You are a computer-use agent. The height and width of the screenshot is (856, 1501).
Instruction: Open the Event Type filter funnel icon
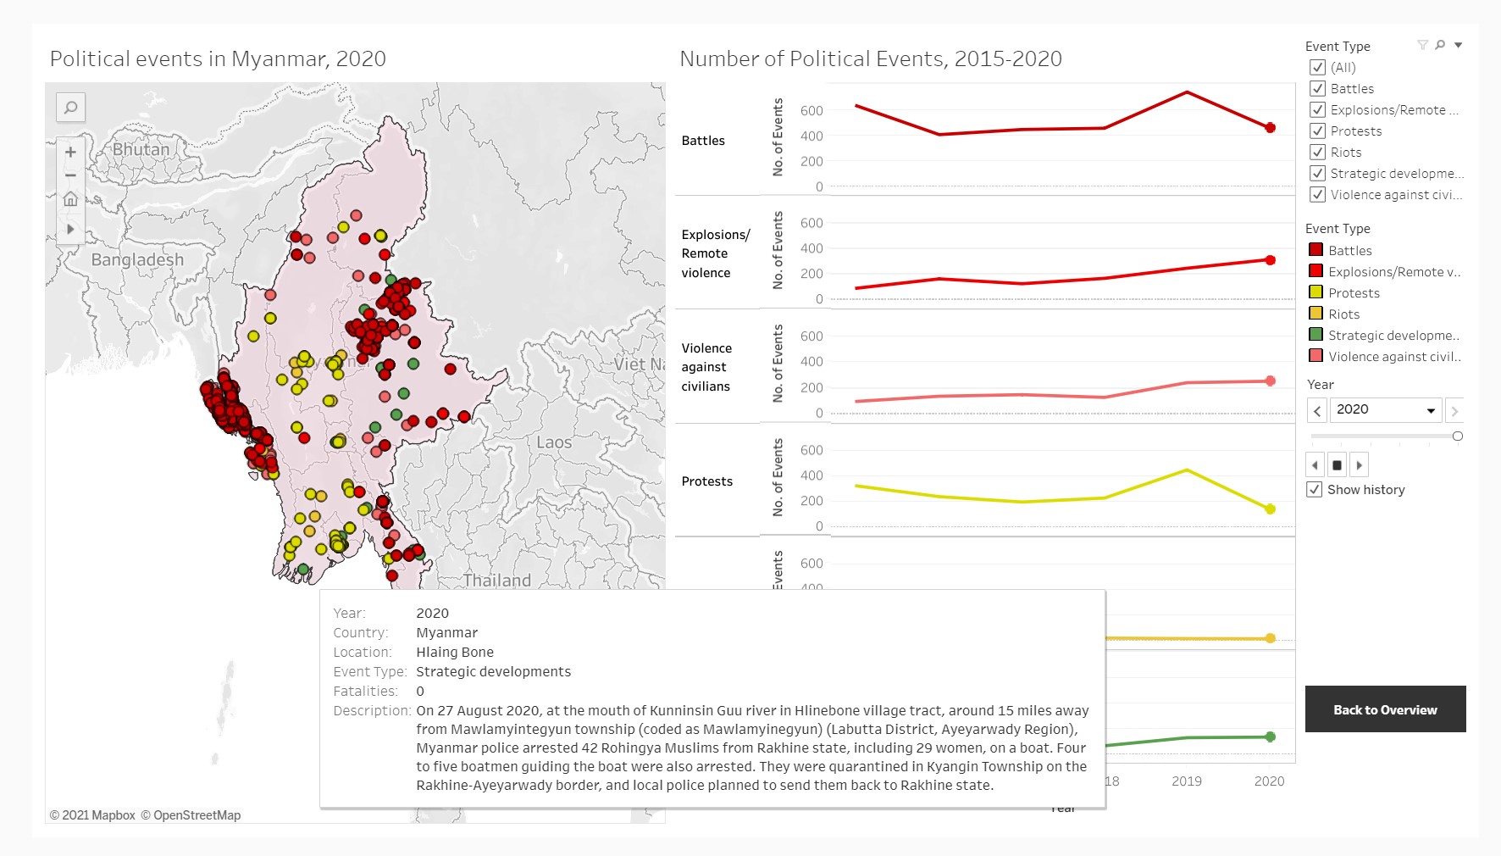pyautogui.click(x=1423, y=44)
